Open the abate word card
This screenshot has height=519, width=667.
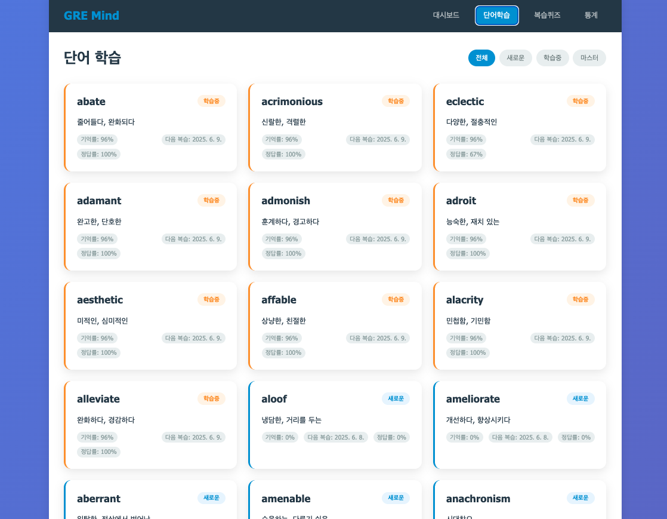pos(150,127)
